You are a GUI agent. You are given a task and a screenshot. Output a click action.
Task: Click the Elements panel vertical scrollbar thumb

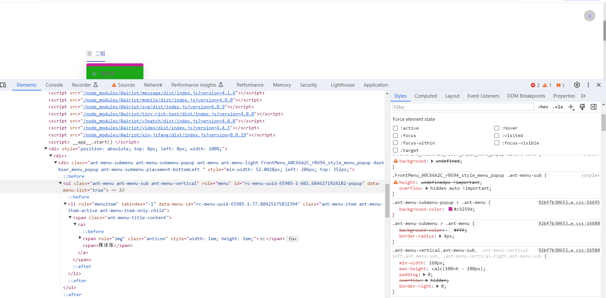pyautogui.click(x=387, y=200)
